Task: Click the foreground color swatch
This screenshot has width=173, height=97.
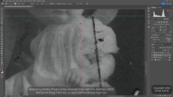Action: click(x=1, y=71)
